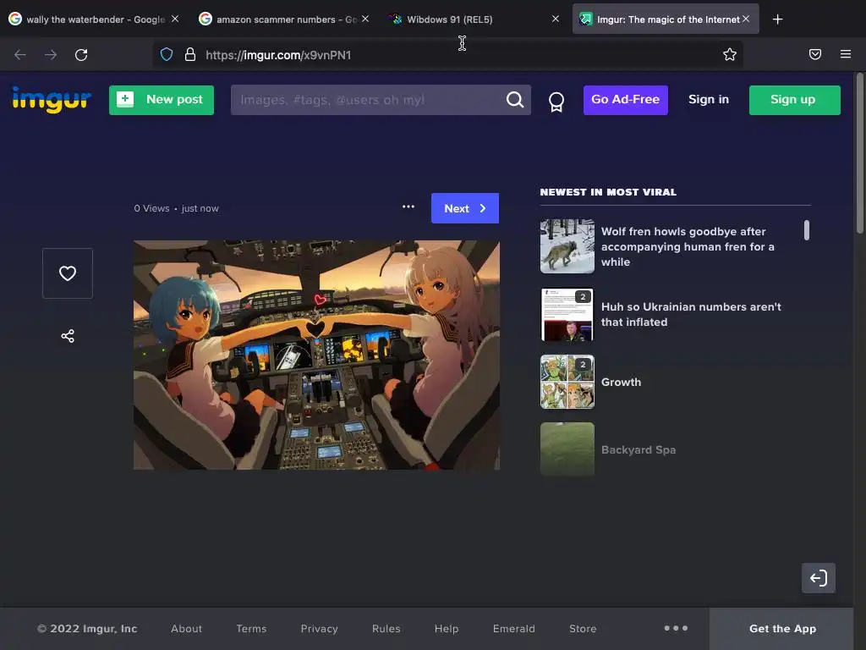Click Sign in link
The height and width of the screenshot is (650, 866).
pyautogui.click(x=708, y=100)
